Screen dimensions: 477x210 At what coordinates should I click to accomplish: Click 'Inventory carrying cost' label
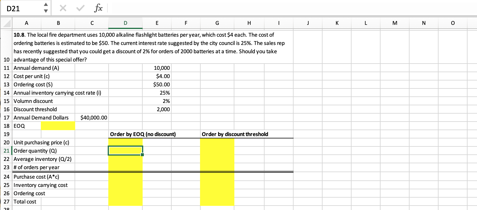pos(41,185)
